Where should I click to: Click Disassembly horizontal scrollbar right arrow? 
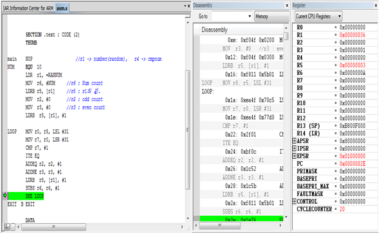coord(280,226)
